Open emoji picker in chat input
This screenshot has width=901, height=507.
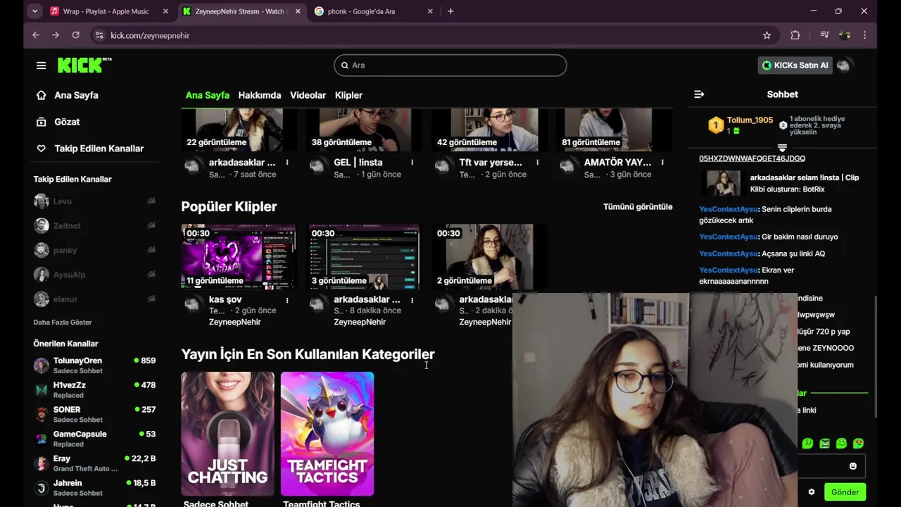pos(852,466)
